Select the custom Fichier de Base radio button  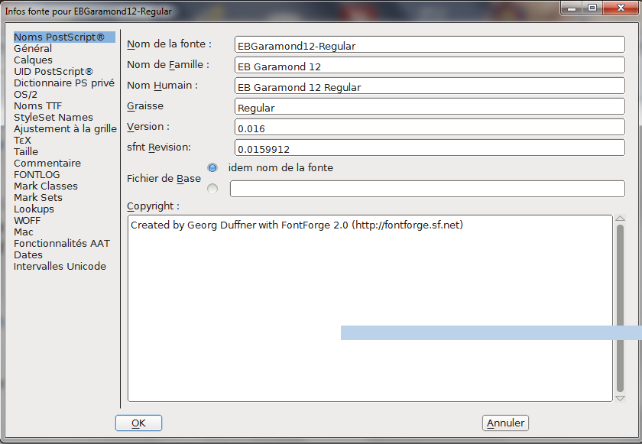coord(212,188)
